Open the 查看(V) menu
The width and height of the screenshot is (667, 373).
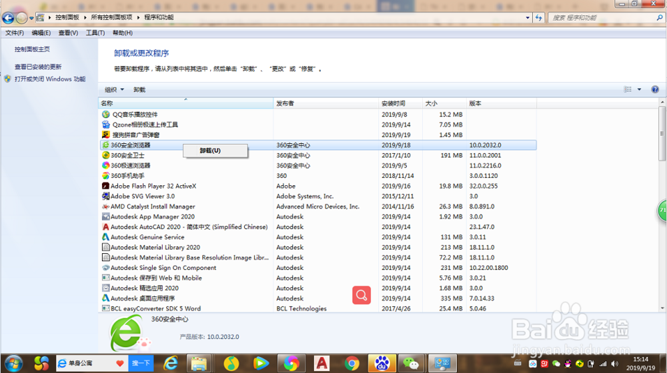coord(68,33)
